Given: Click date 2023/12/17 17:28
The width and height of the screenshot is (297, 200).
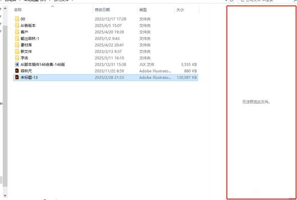Looking at the screenshot, I should point(110,19).
